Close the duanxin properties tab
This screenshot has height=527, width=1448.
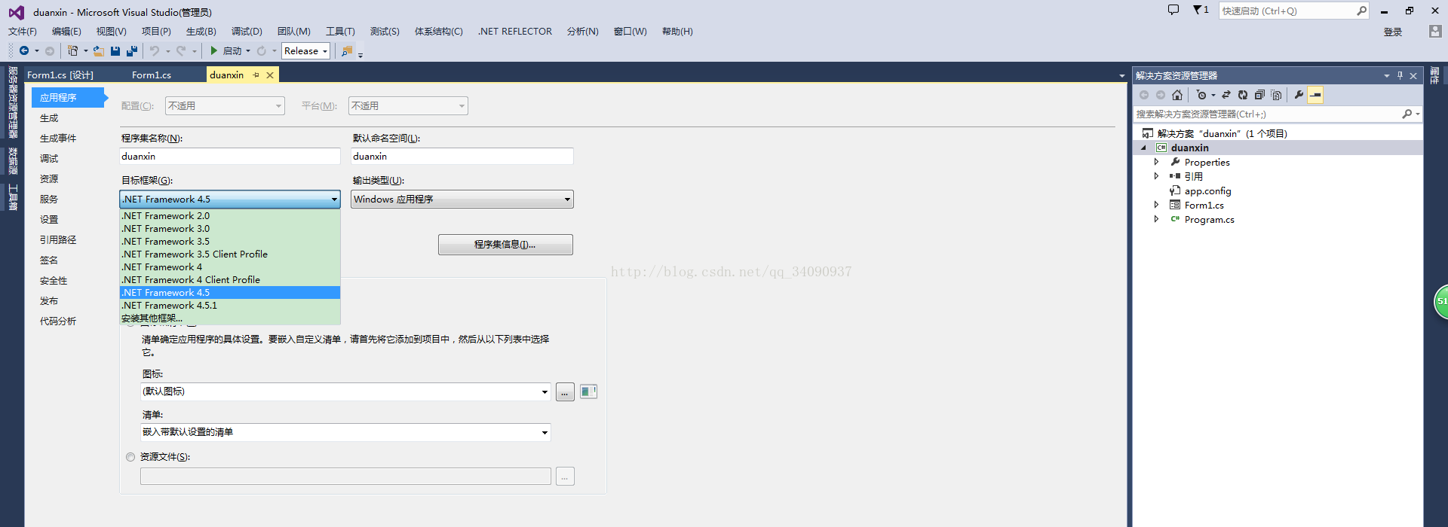coord(270,75)
